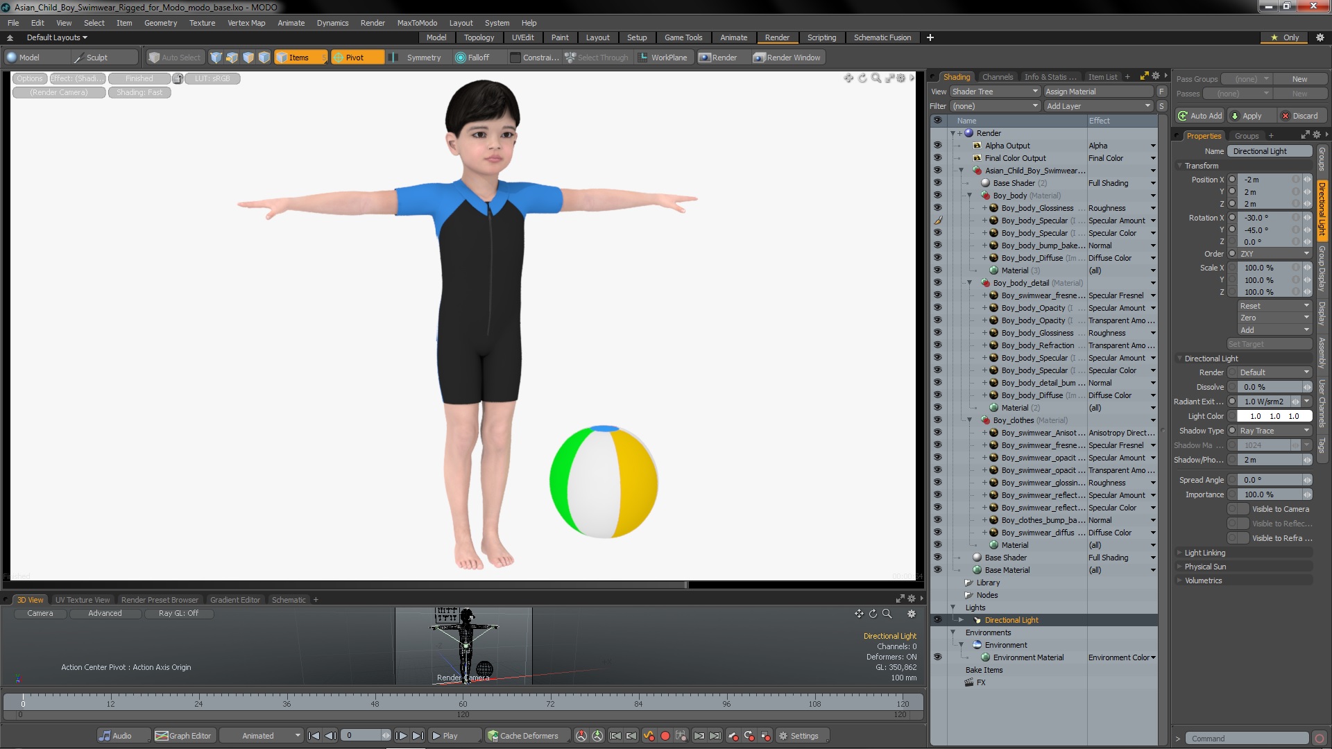Collapse the Boy_body material group
The width and height of the screenshot is (1332, 749).
click(x=970, y=196)
